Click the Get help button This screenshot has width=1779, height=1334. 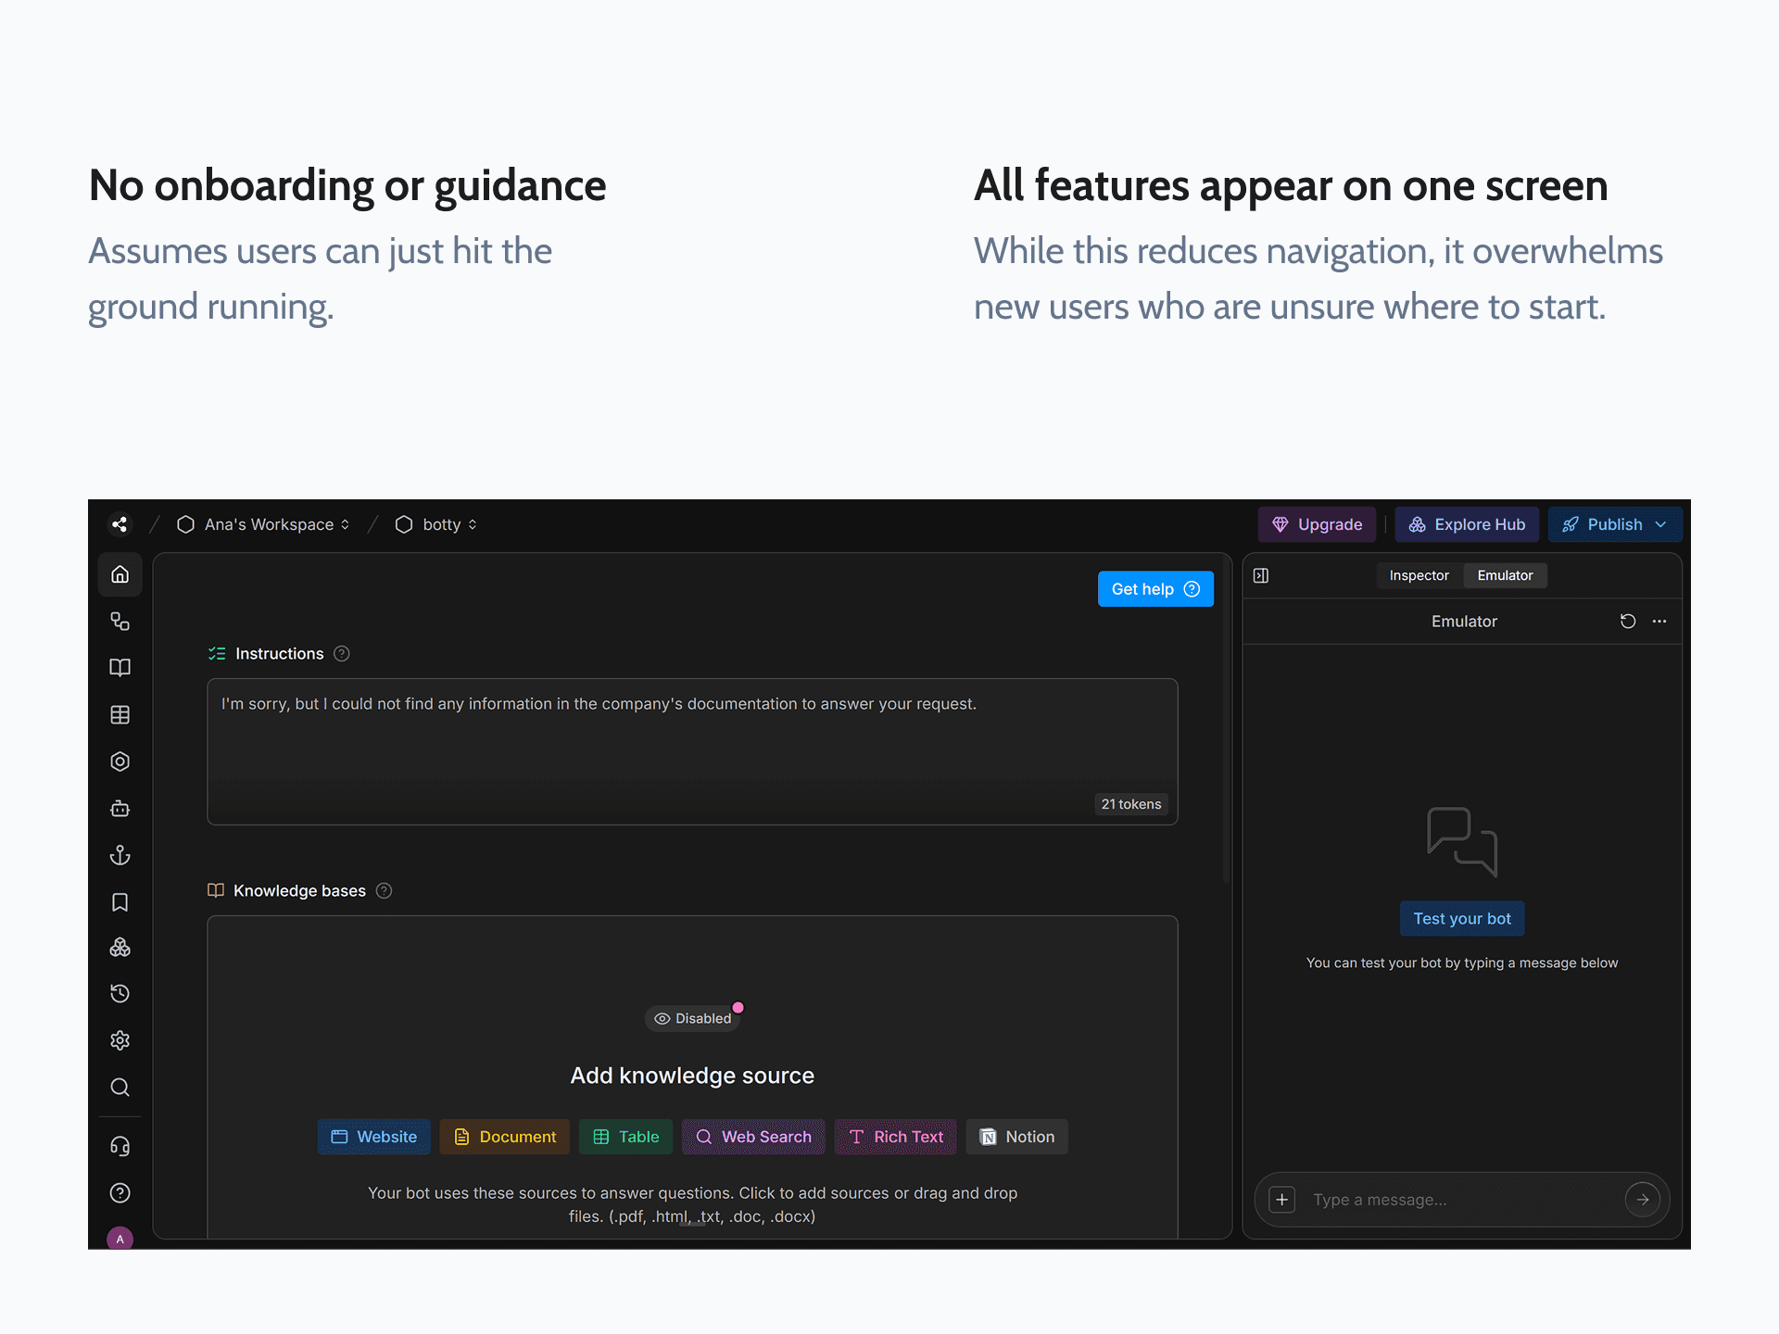pos(1155,589)
